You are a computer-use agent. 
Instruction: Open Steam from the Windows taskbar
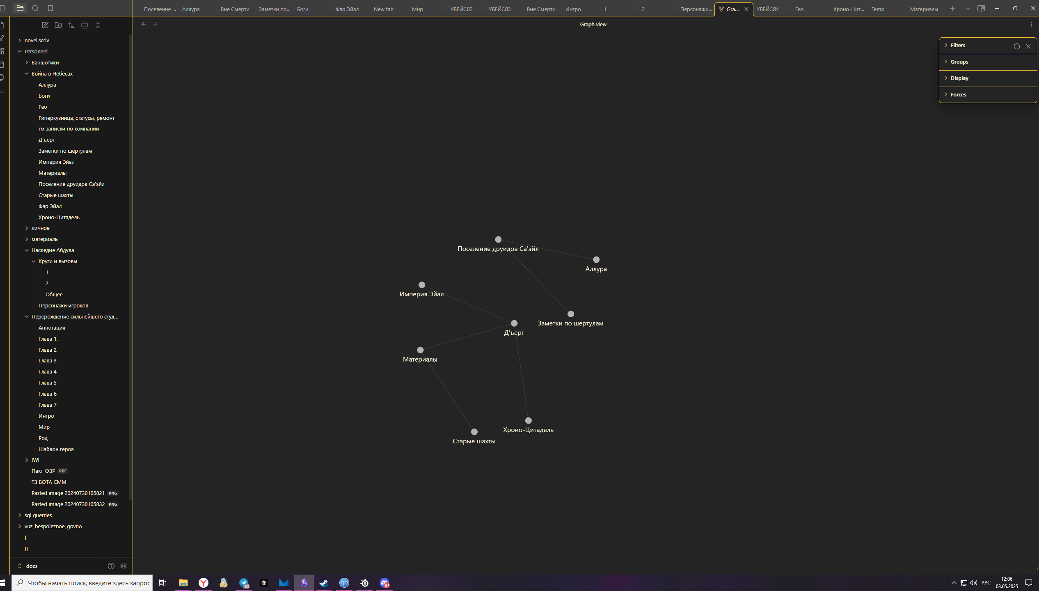pyautogui.click(x=324, y=583)
